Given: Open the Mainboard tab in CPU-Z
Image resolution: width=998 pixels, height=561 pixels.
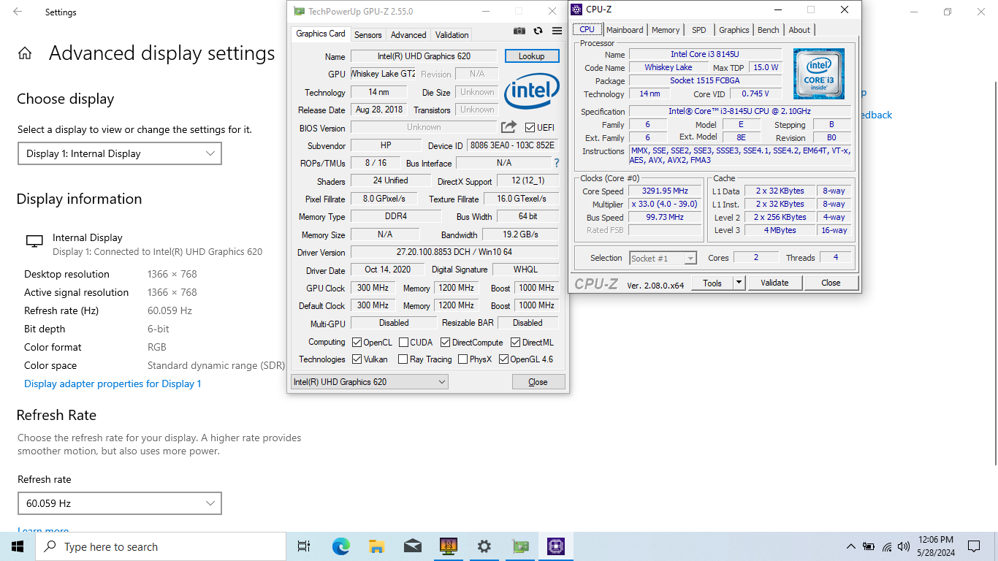Looking at the screenshot, I should [x=625, y=30].
